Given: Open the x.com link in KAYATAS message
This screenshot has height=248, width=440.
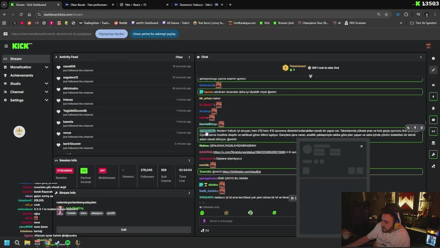Looking at the screenshot, I should click(x=249, y=152).
